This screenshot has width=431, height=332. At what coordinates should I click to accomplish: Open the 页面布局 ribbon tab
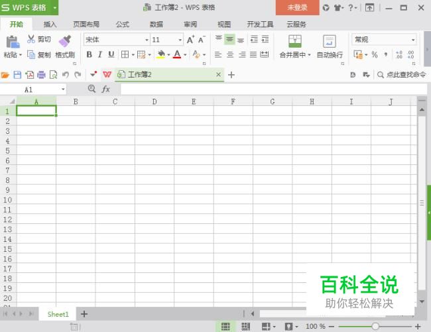point(86,25)
